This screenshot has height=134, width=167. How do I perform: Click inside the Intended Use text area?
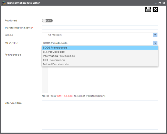click(x=100, y=115)
